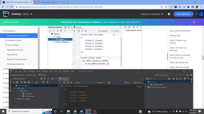Click the Windows taskbar search box
The image size is (204, 114).
(x=29, y=111)
